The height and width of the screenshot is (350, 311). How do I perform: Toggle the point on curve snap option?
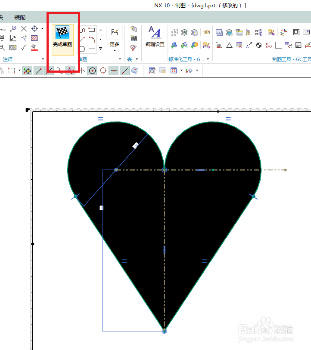tap(125, 71)
